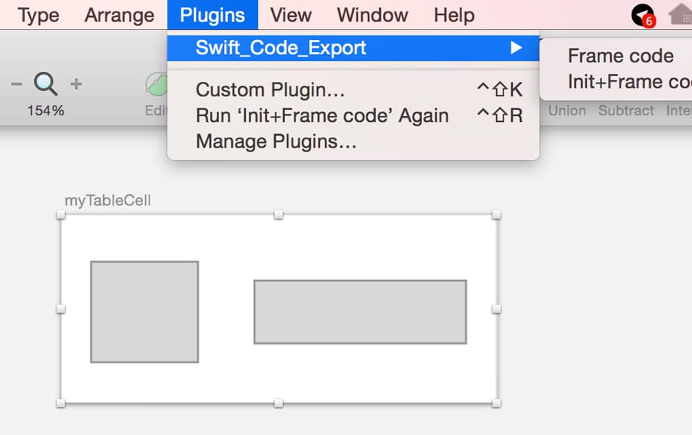
Task: Apply the Union boolean operation
Action: pyautogui.click(x=567, y=110)
